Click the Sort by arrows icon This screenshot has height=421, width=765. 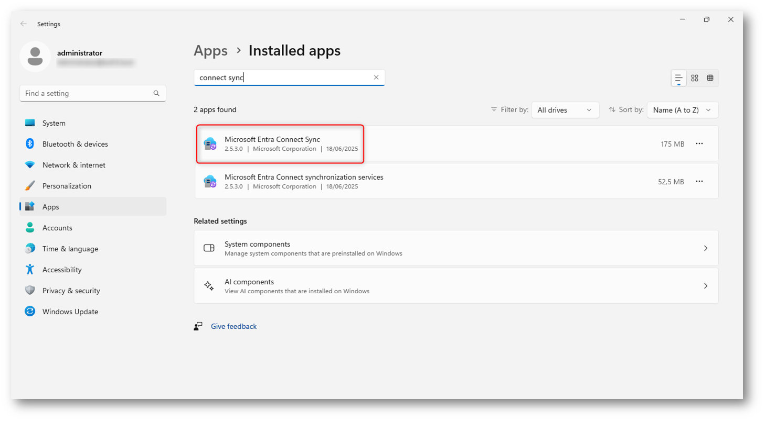612,110
